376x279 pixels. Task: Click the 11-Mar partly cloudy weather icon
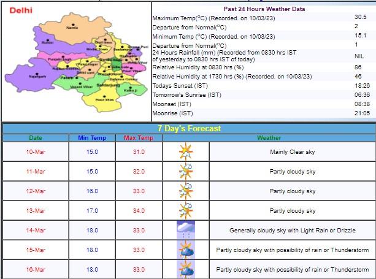186,171
